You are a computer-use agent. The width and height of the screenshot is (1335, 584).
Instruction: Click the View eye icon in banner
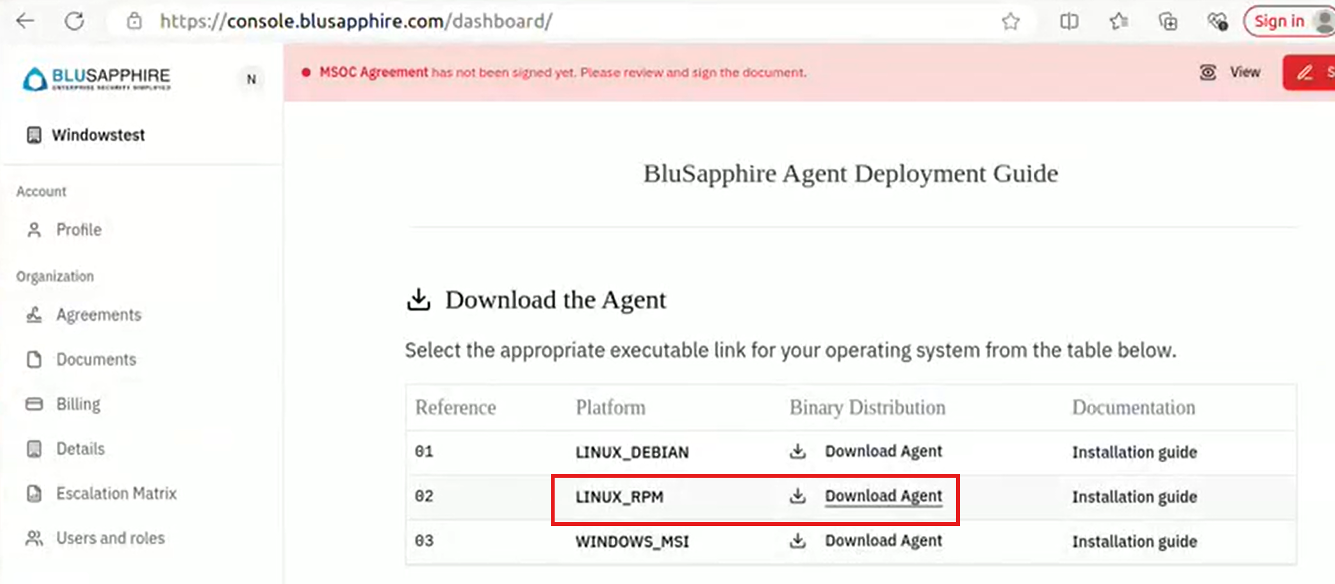pyautogui.click(x=1207, y=72)
